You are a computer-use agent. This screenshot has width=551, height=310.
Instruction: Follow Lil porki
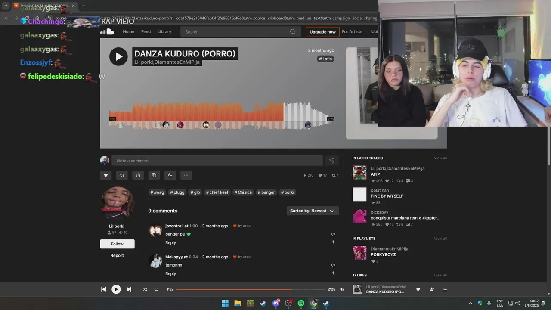click(117, 244)
